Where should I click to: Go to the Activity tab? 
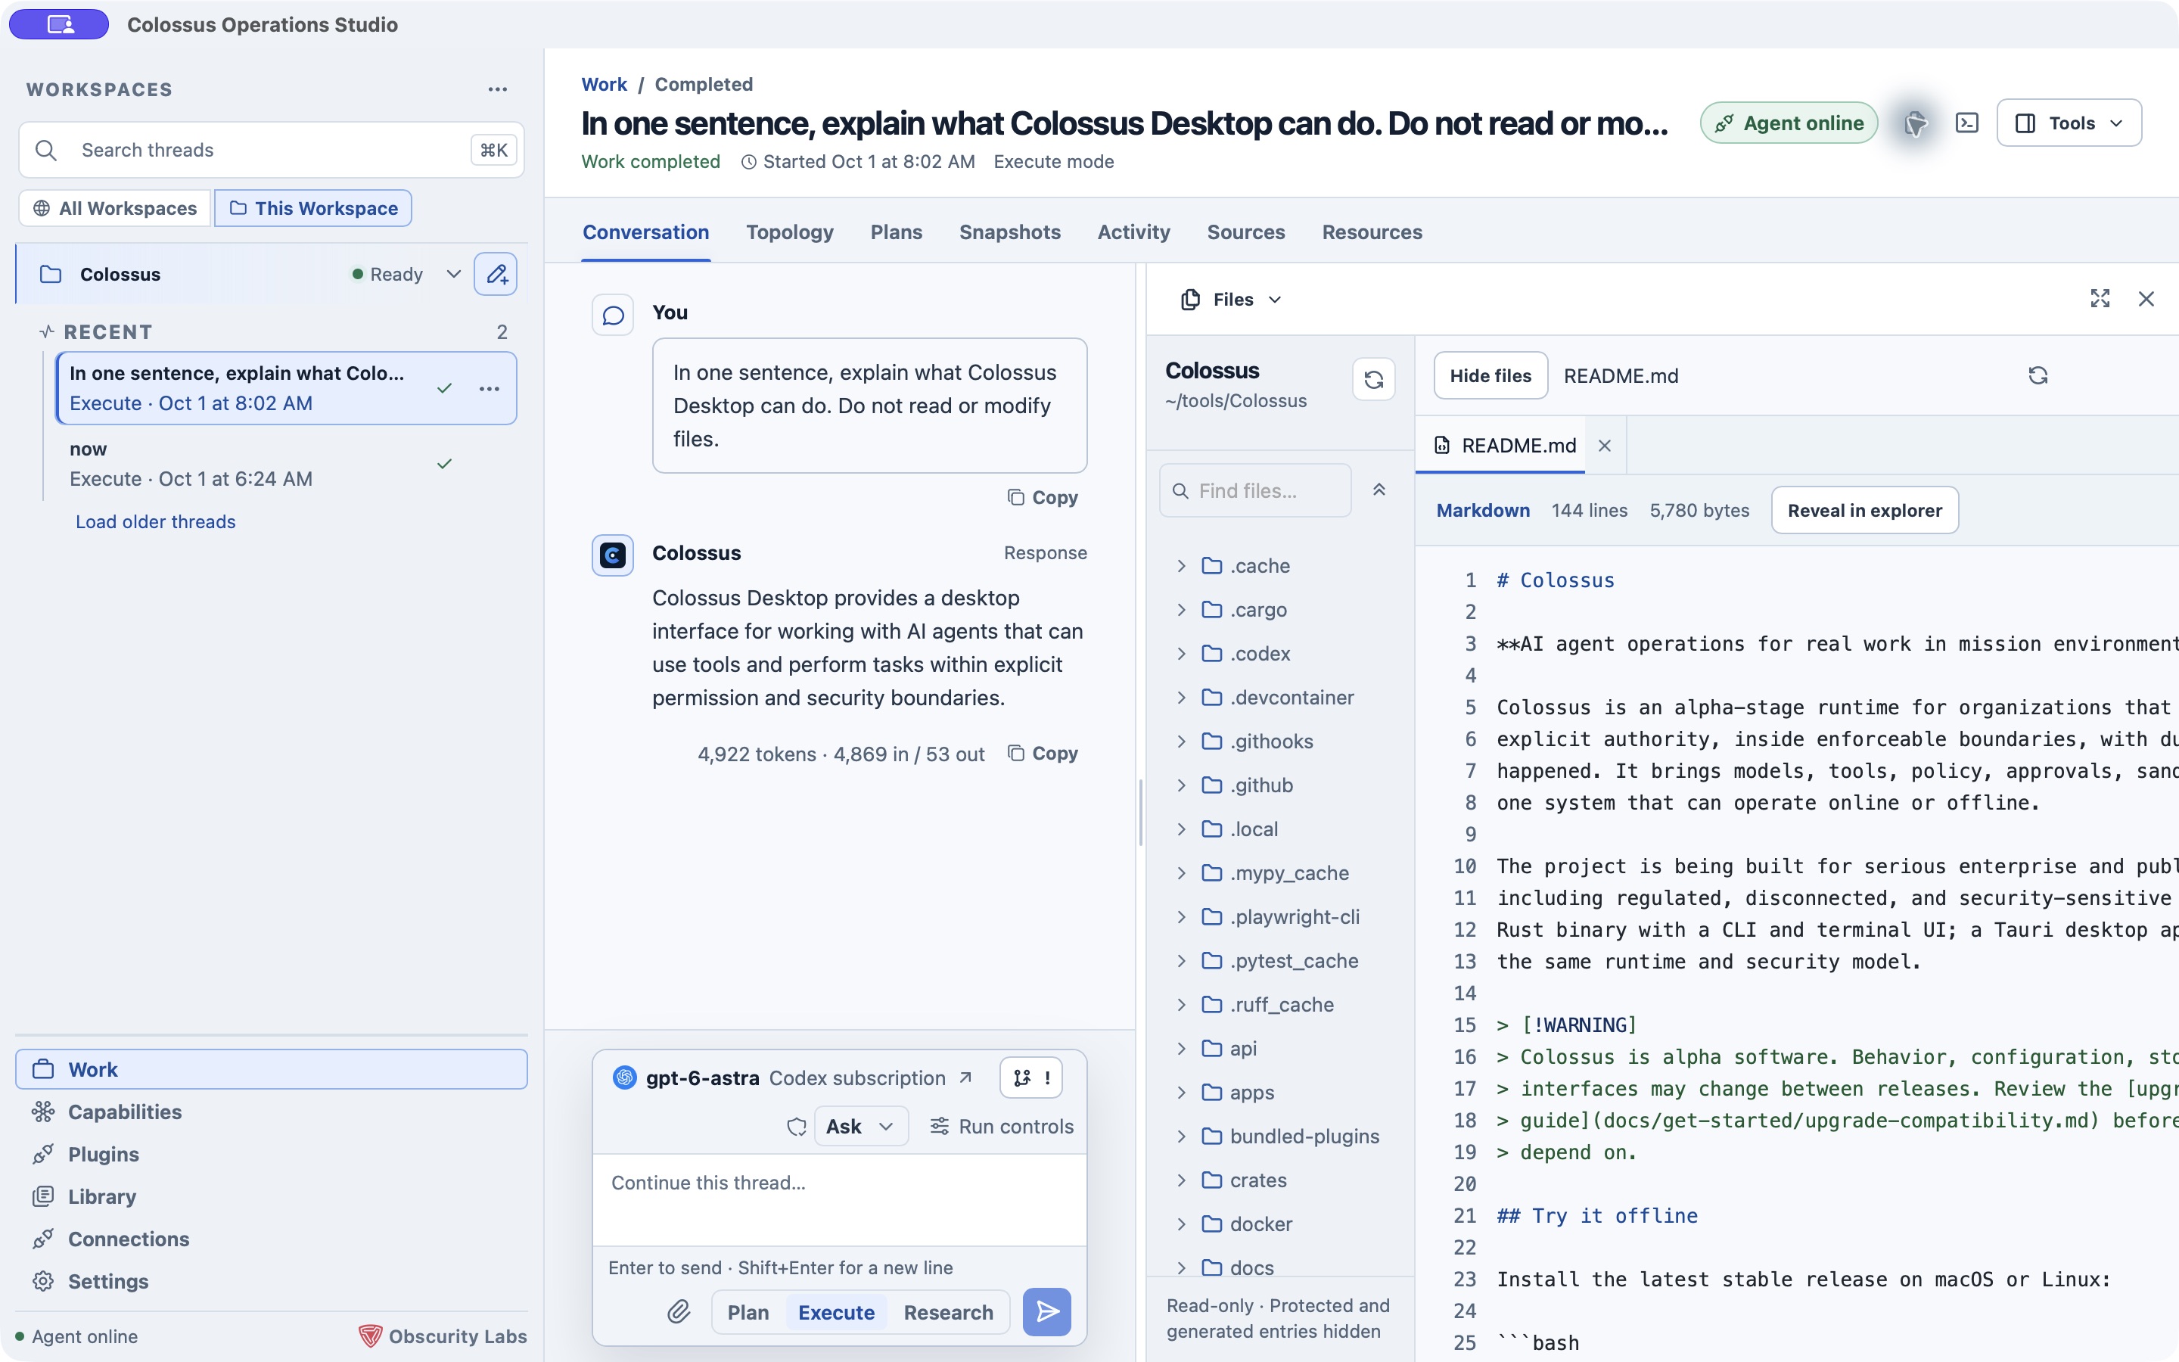point(1133,232)
